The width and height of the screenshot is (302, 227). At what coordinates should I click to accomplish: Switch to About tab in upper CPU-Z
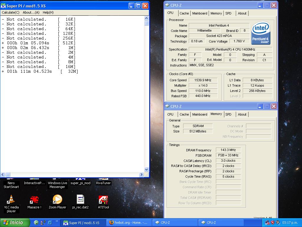(x=242, y=13)
